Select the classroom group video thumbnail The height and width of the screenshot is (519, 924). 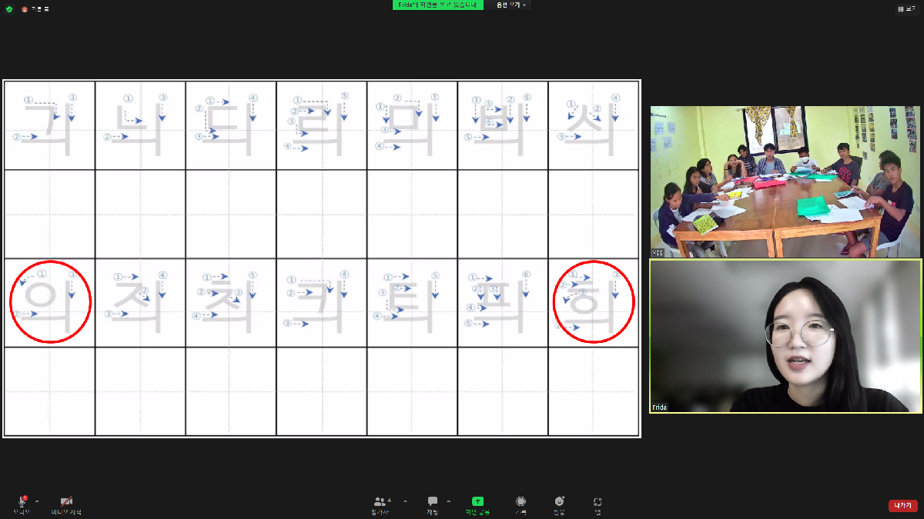click(x=785, y=181)
